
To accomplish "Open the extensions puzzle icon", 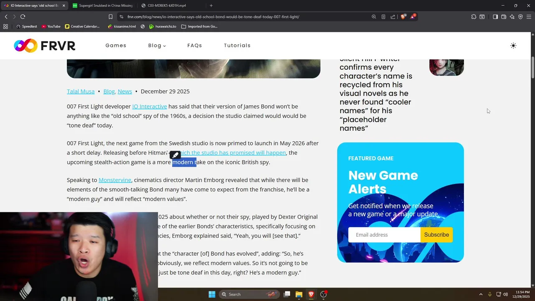I will coord(474,17).
